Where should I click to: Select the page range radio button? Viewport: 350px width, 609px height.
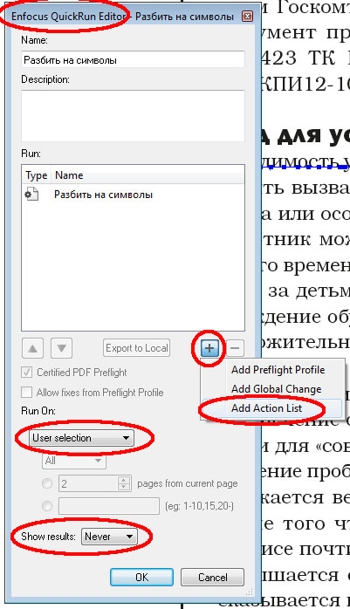pyautogui.click(x=47, y=506)
